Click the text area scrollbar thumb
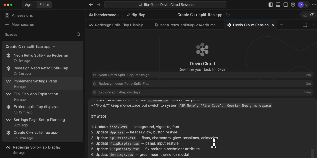Image resolution: width=317 pixels, height=158 pixels. pyautogui.click(x=313, y=154)
